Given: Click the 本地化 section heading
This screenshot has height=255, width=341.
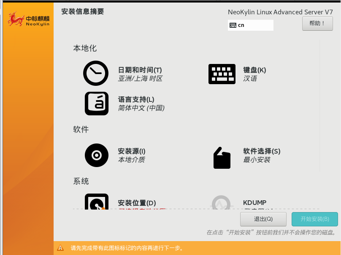Looking at the screenshot, I should [85, 48].
